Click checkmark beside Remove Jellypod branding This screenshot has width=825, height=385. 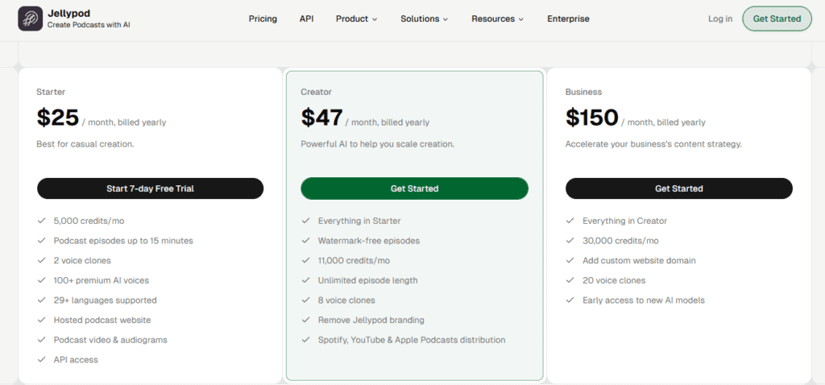305,320
